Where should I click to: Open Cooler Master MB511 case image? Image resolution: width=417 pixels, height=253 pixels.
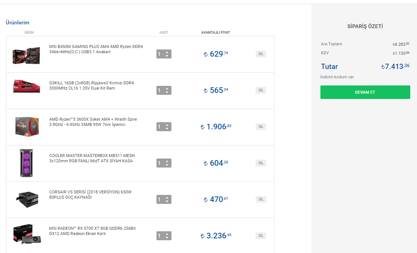click(x=26, y=163)
